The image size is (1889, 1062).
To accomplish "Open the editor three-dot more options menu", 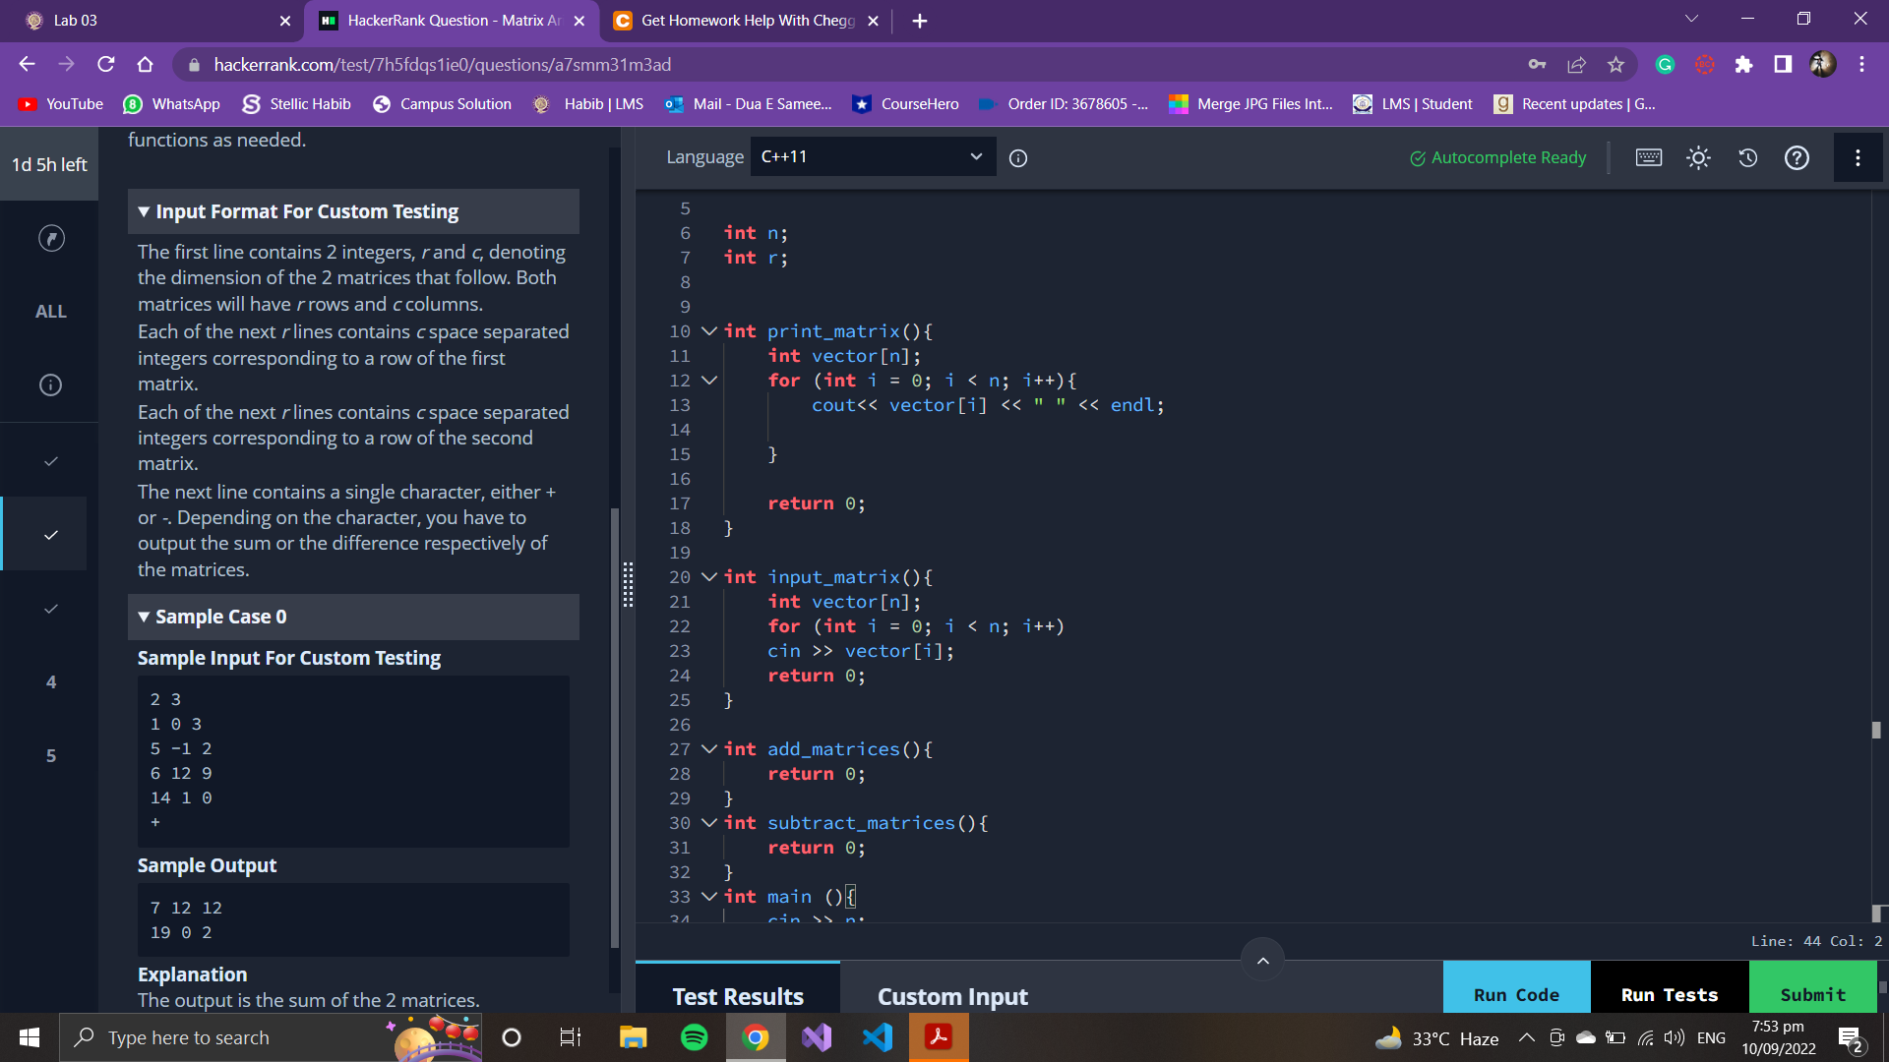I will click(1858, 157).
